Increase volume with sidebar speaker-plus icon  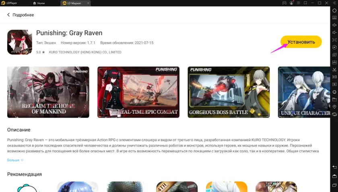[x=334, y=25]
